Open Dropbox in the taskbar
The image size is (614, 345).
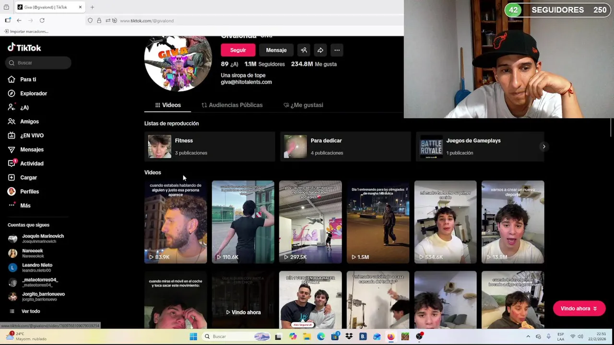(x=349, y=337)
